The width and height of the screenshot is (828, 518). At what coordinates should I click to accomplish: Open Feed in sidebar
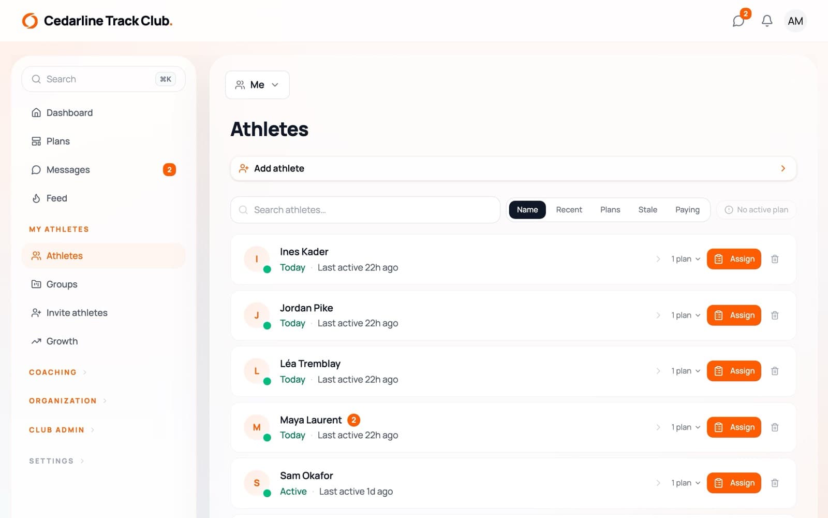(103, 198)
